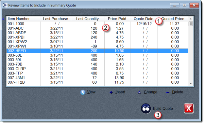
Task: Select the 007-FT2B item row
Action: 97,82
